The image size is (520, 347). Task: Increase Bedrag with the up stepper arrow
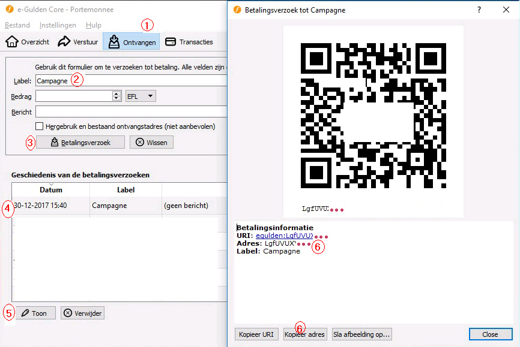pos(116,93)
